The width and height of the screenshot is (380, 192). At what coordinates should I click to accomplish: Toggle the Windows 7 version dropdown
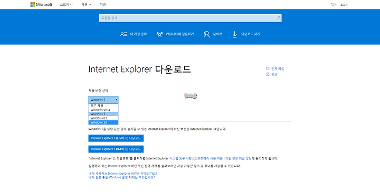pyautogui.click(x=103, y=100)
